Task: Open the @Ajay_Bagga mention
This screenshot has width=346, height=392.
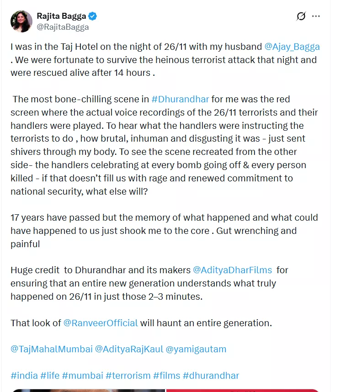Action: point(292,47)
